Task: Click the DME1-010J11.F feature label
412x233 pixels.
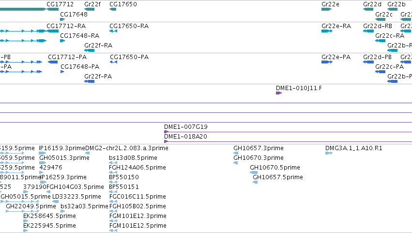Action: click(x=299, y=88)
